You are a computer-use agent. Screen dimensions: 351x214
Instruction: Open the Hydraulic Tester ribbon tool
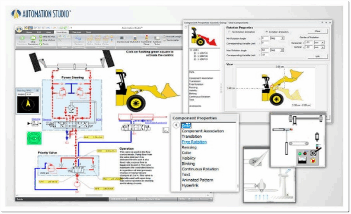pos(157,38)
